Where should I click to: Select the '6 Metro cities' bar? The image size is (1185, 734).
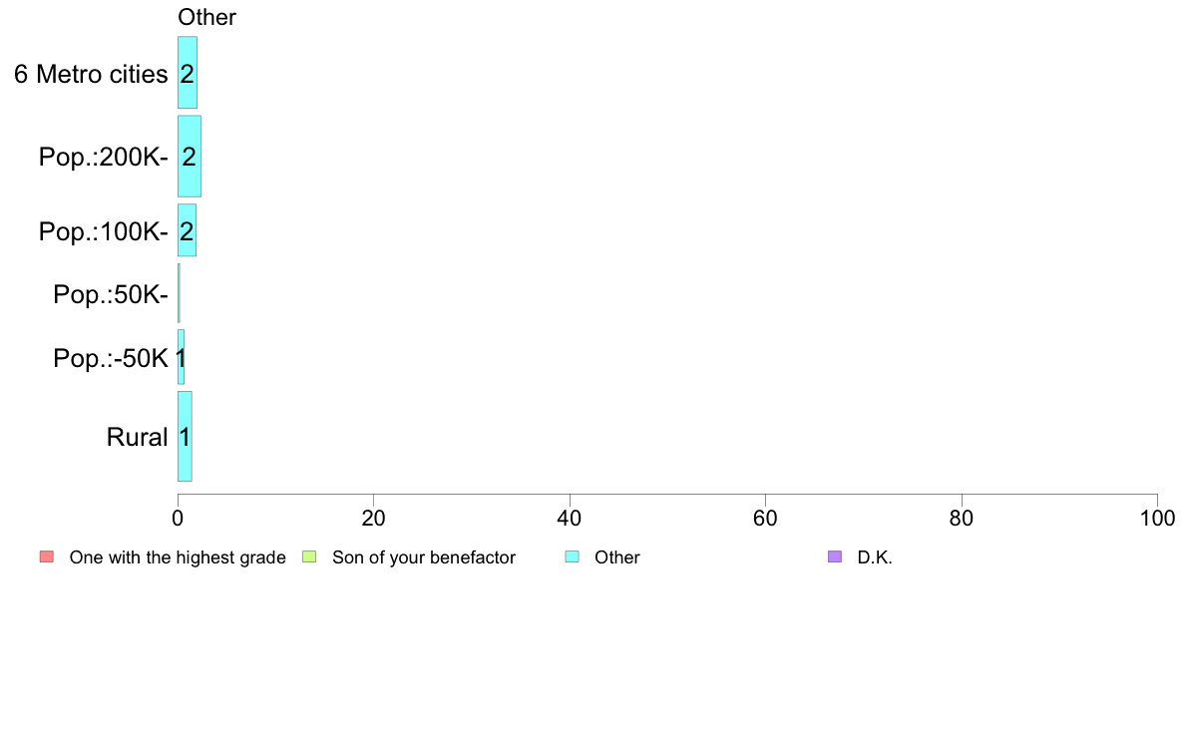(x=188, y=73)
